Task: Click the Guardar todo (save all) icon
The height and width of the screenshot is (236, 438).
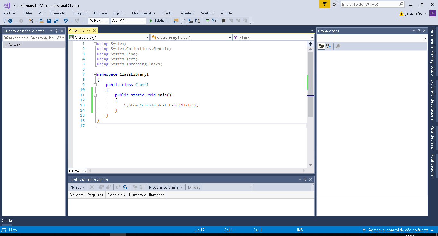Action: pyautogui.click(x=55, y=21)
